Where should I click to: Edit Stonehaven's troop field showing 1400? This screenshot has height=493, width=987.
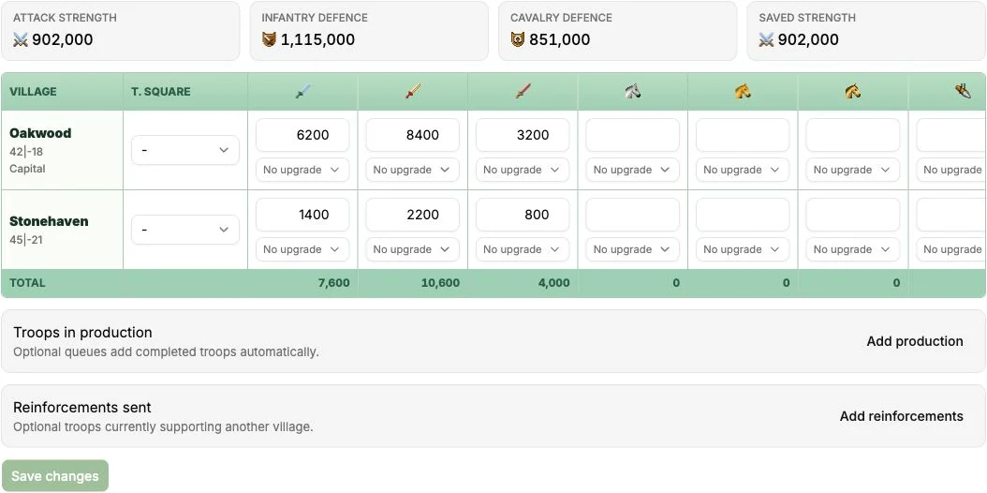pyautogui.click(x=302, y=215)
